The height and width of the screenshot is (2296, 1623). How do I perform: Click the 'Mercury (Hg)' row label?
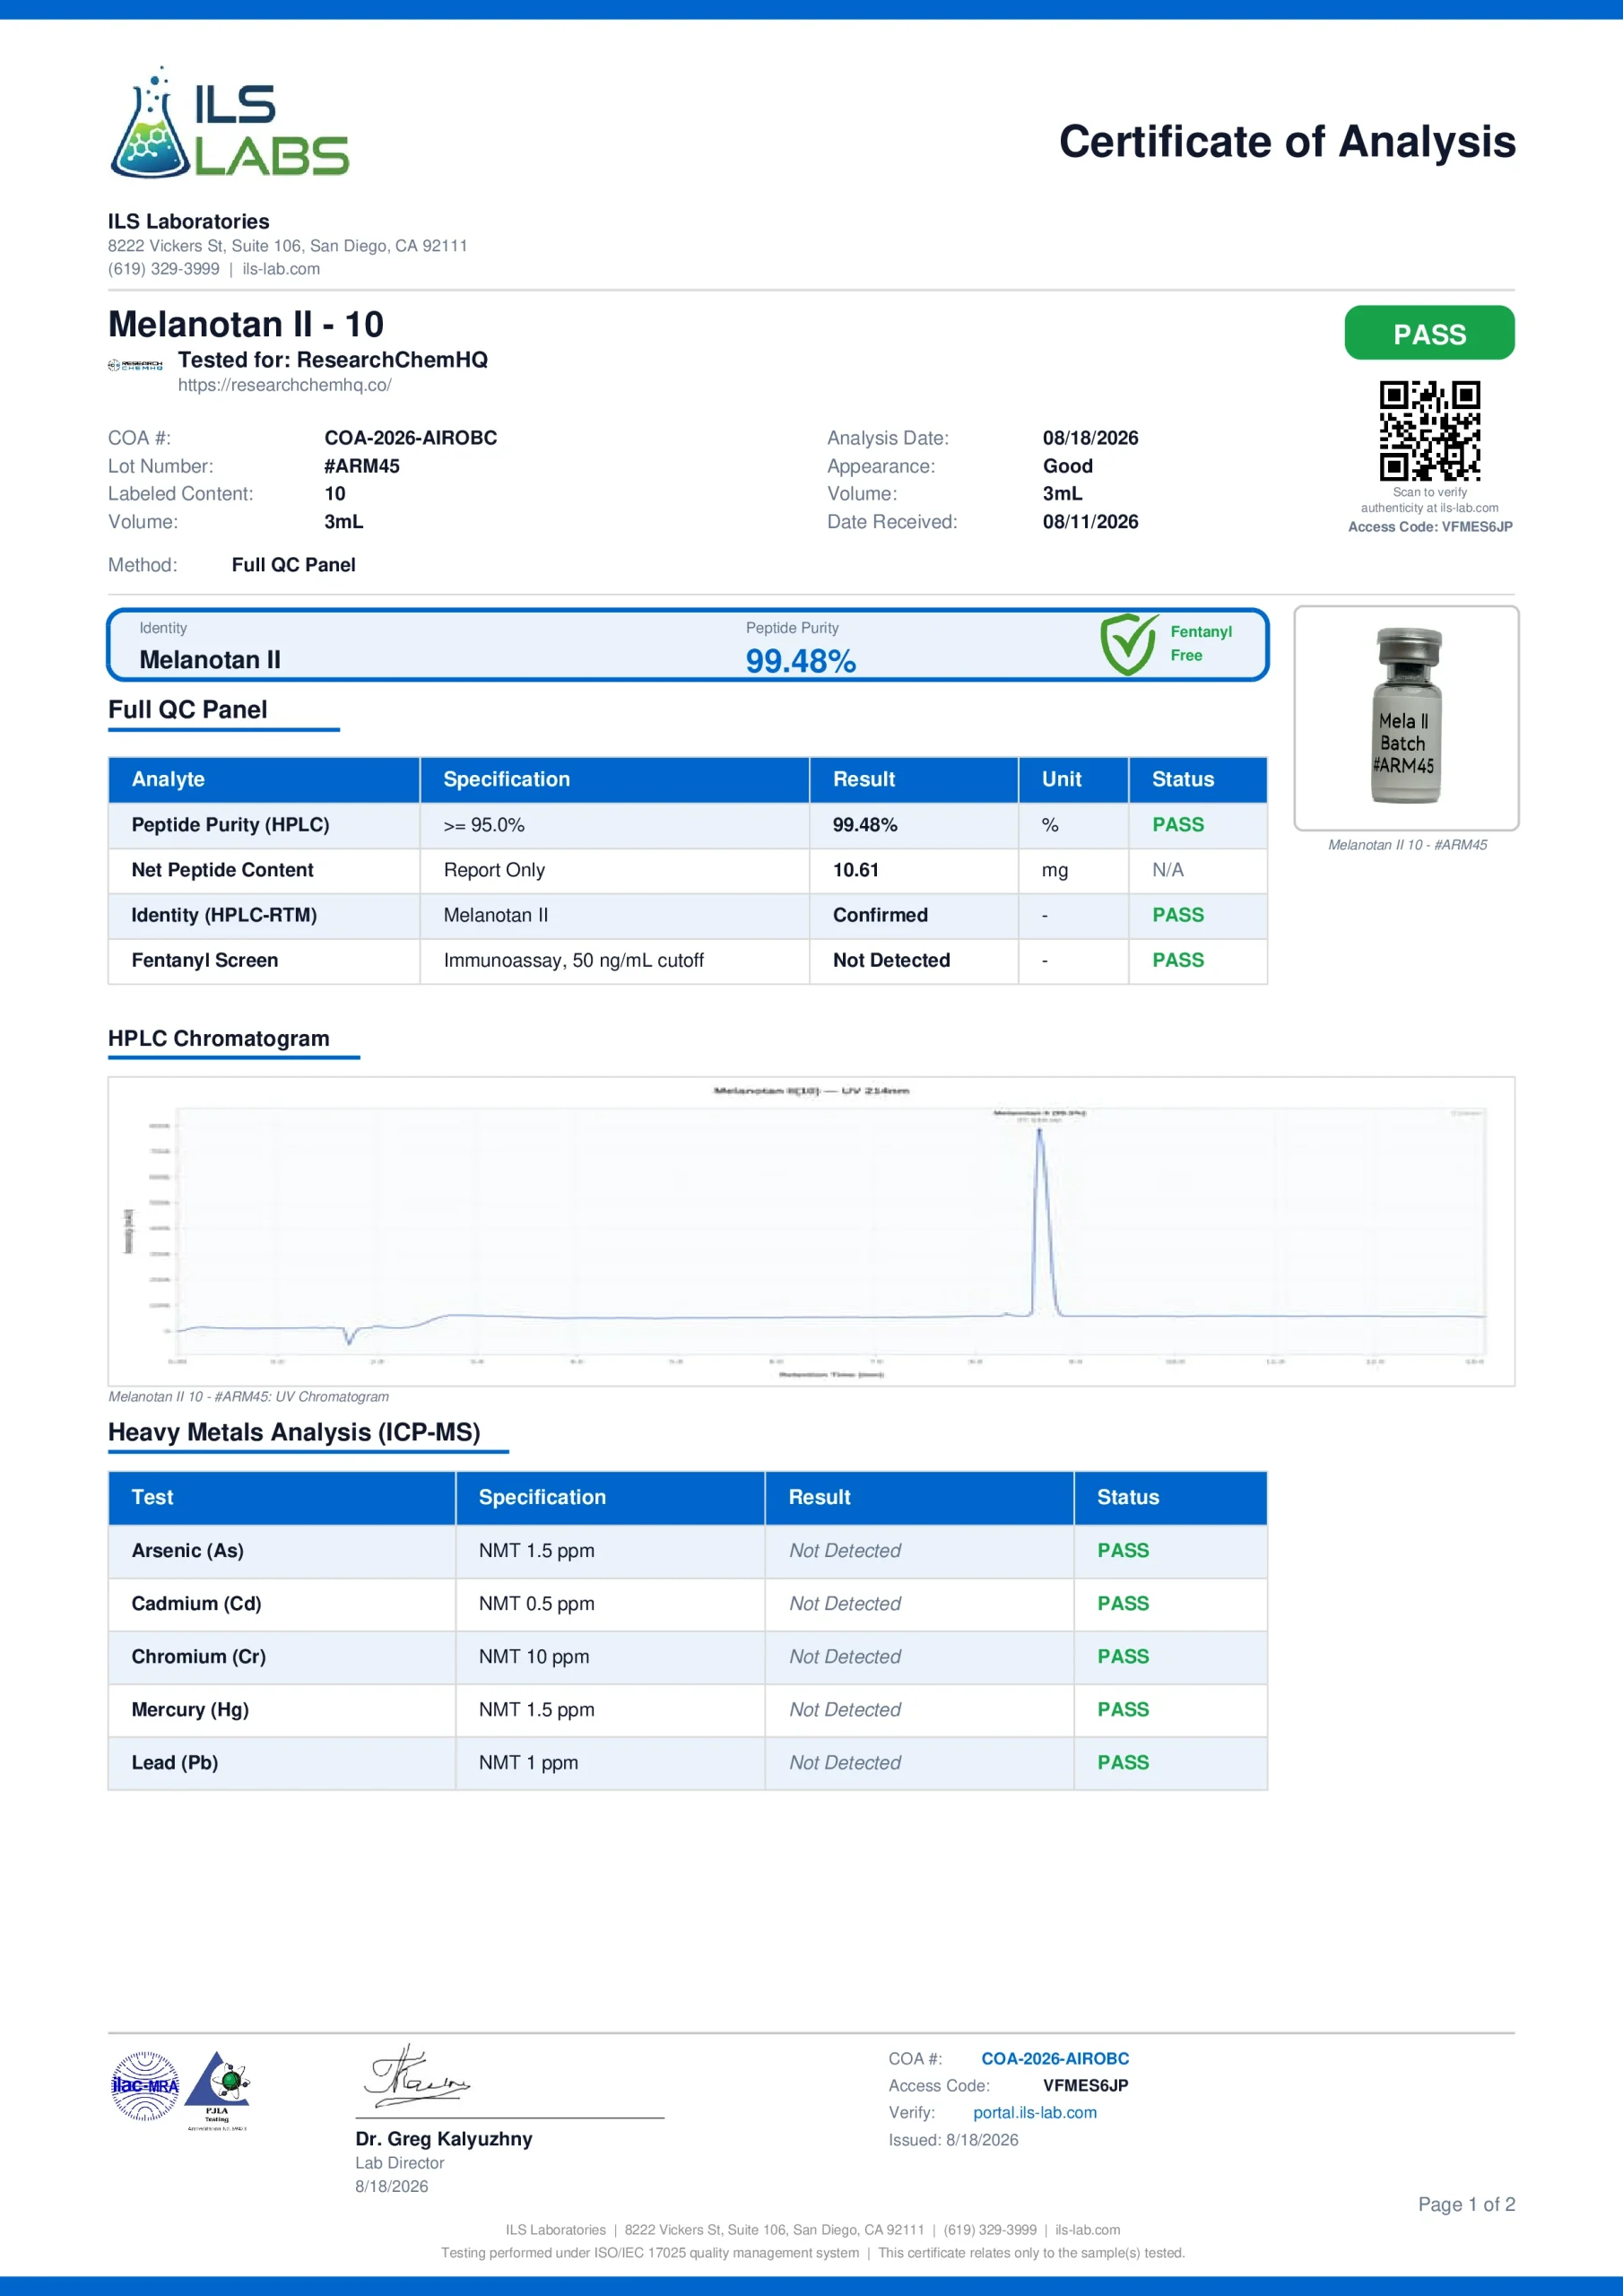coord(190,1710)
